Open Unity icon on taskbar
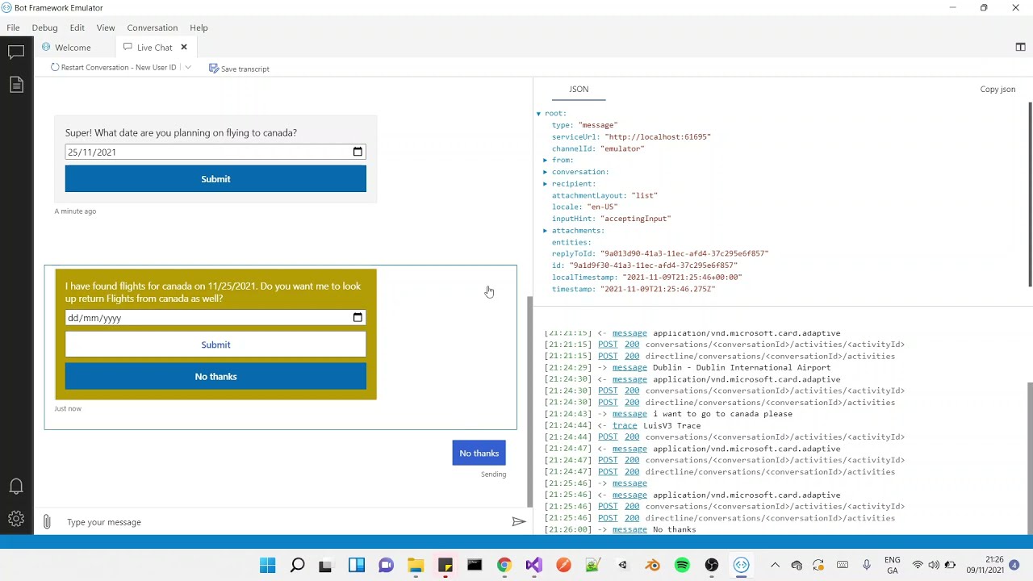This screenshot has width=1033, height=581. pos(622,565)
